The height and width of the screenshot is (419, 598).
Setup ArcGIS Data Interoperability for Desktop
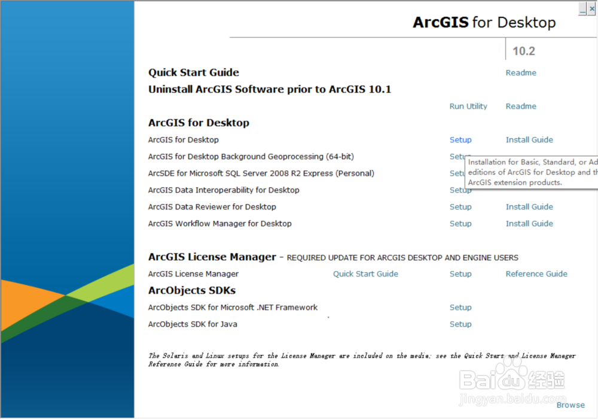(x=460, y=190)
